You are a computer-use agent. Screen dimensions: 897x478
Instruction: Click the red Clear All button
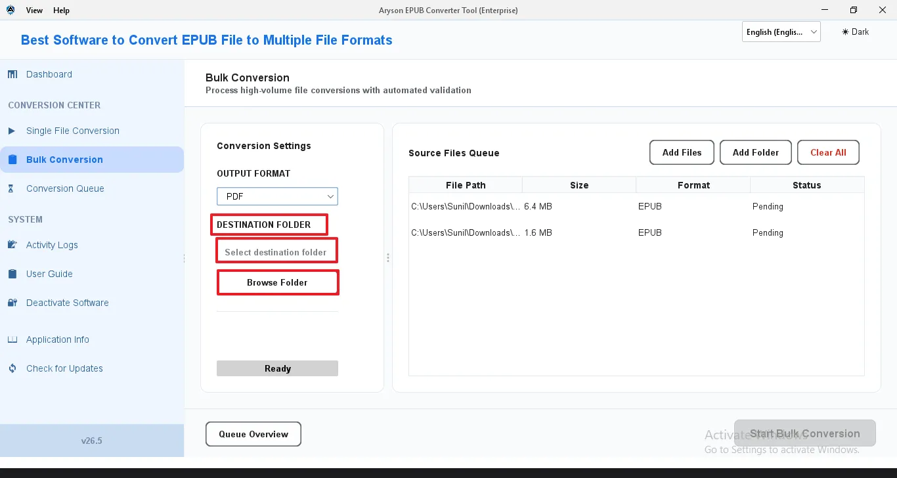pyautogui.click(x=828, y=152)
